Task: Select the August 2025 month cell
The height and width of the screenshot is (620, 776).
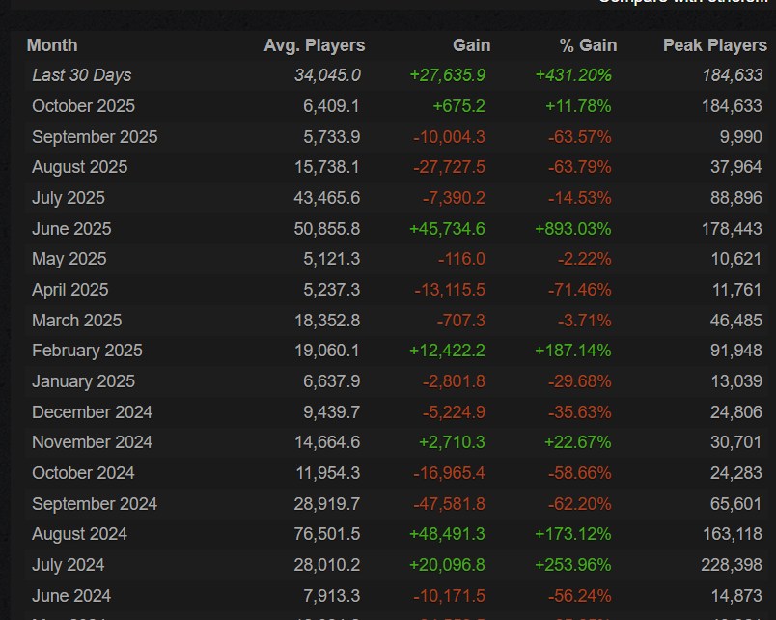Action: 80,167
